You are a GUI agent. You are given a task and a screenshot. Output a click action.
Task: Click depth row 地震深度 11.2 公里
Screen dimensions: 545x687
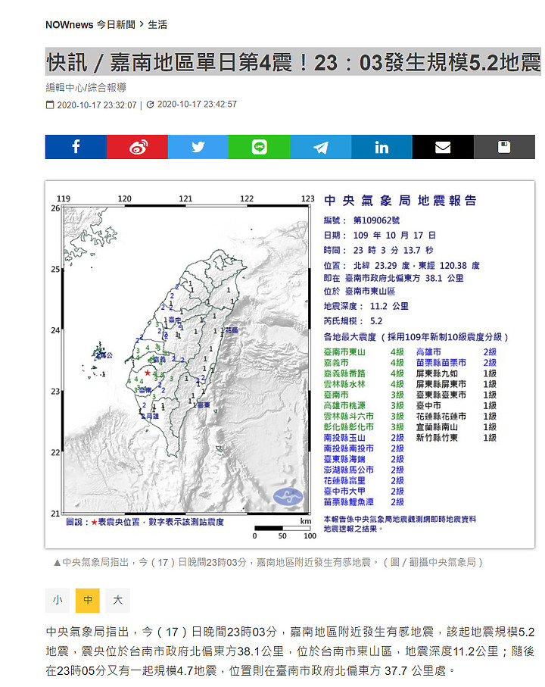[366, 306]
